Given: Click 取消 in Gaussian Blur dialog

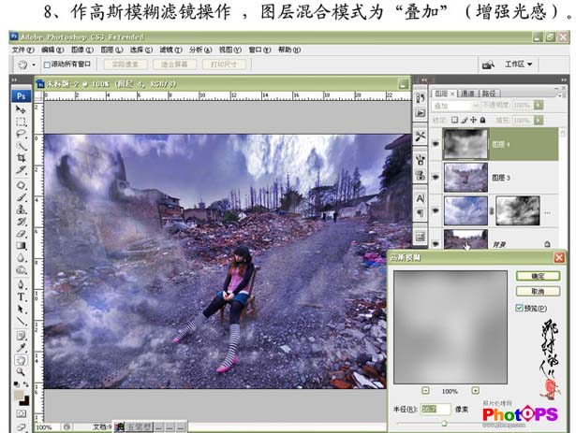Looking at the screenshot, I should (x=538, y=292).
